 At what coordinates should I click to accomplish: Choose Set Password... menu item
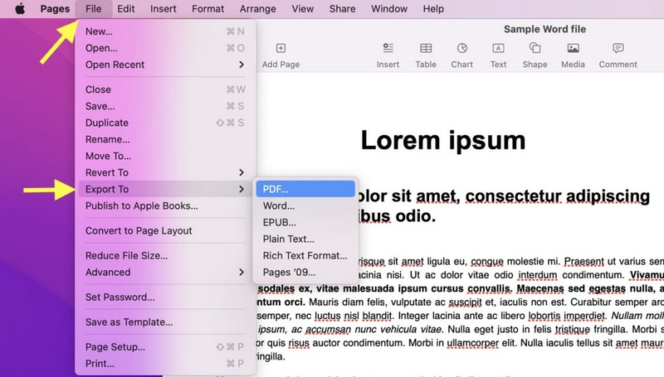(x=165, y=297)
